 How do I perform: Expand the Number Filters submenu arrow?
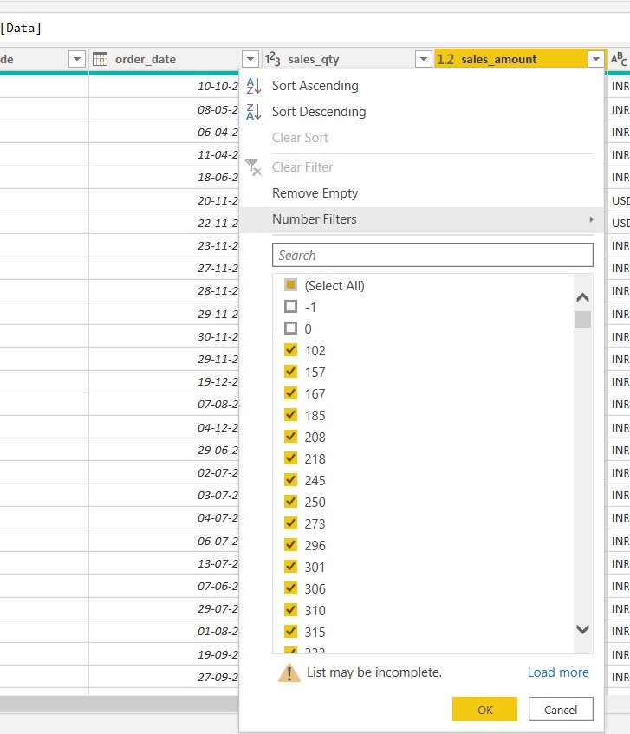click(x=592, y=219)
